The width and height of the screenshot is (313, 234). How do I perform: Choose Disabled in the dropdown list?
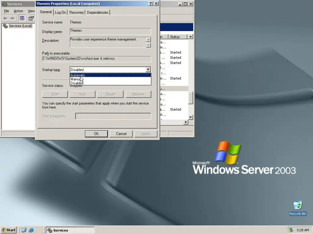[x=110, y=83]
